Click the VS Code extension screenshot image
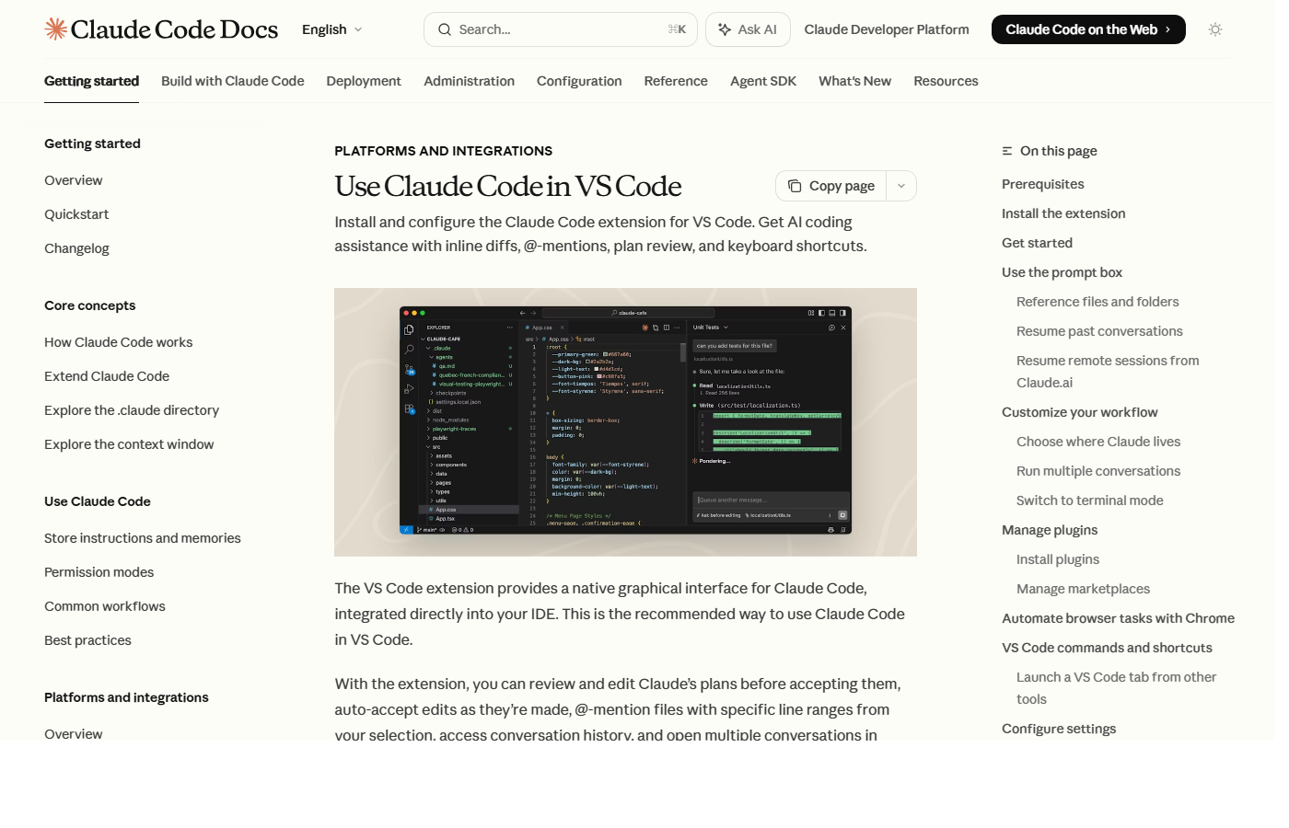Image resolution: width=1289 pixels, height=828 pixels. point(625,422)
